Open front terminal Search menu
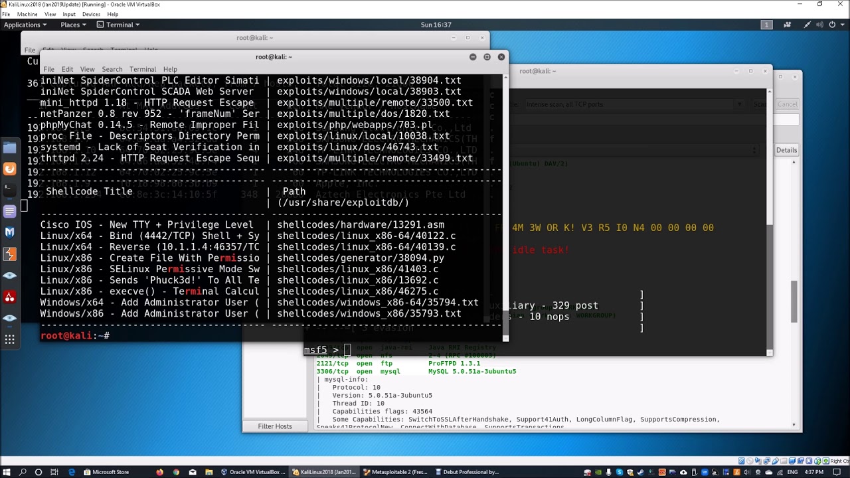 tap(112, 69)
